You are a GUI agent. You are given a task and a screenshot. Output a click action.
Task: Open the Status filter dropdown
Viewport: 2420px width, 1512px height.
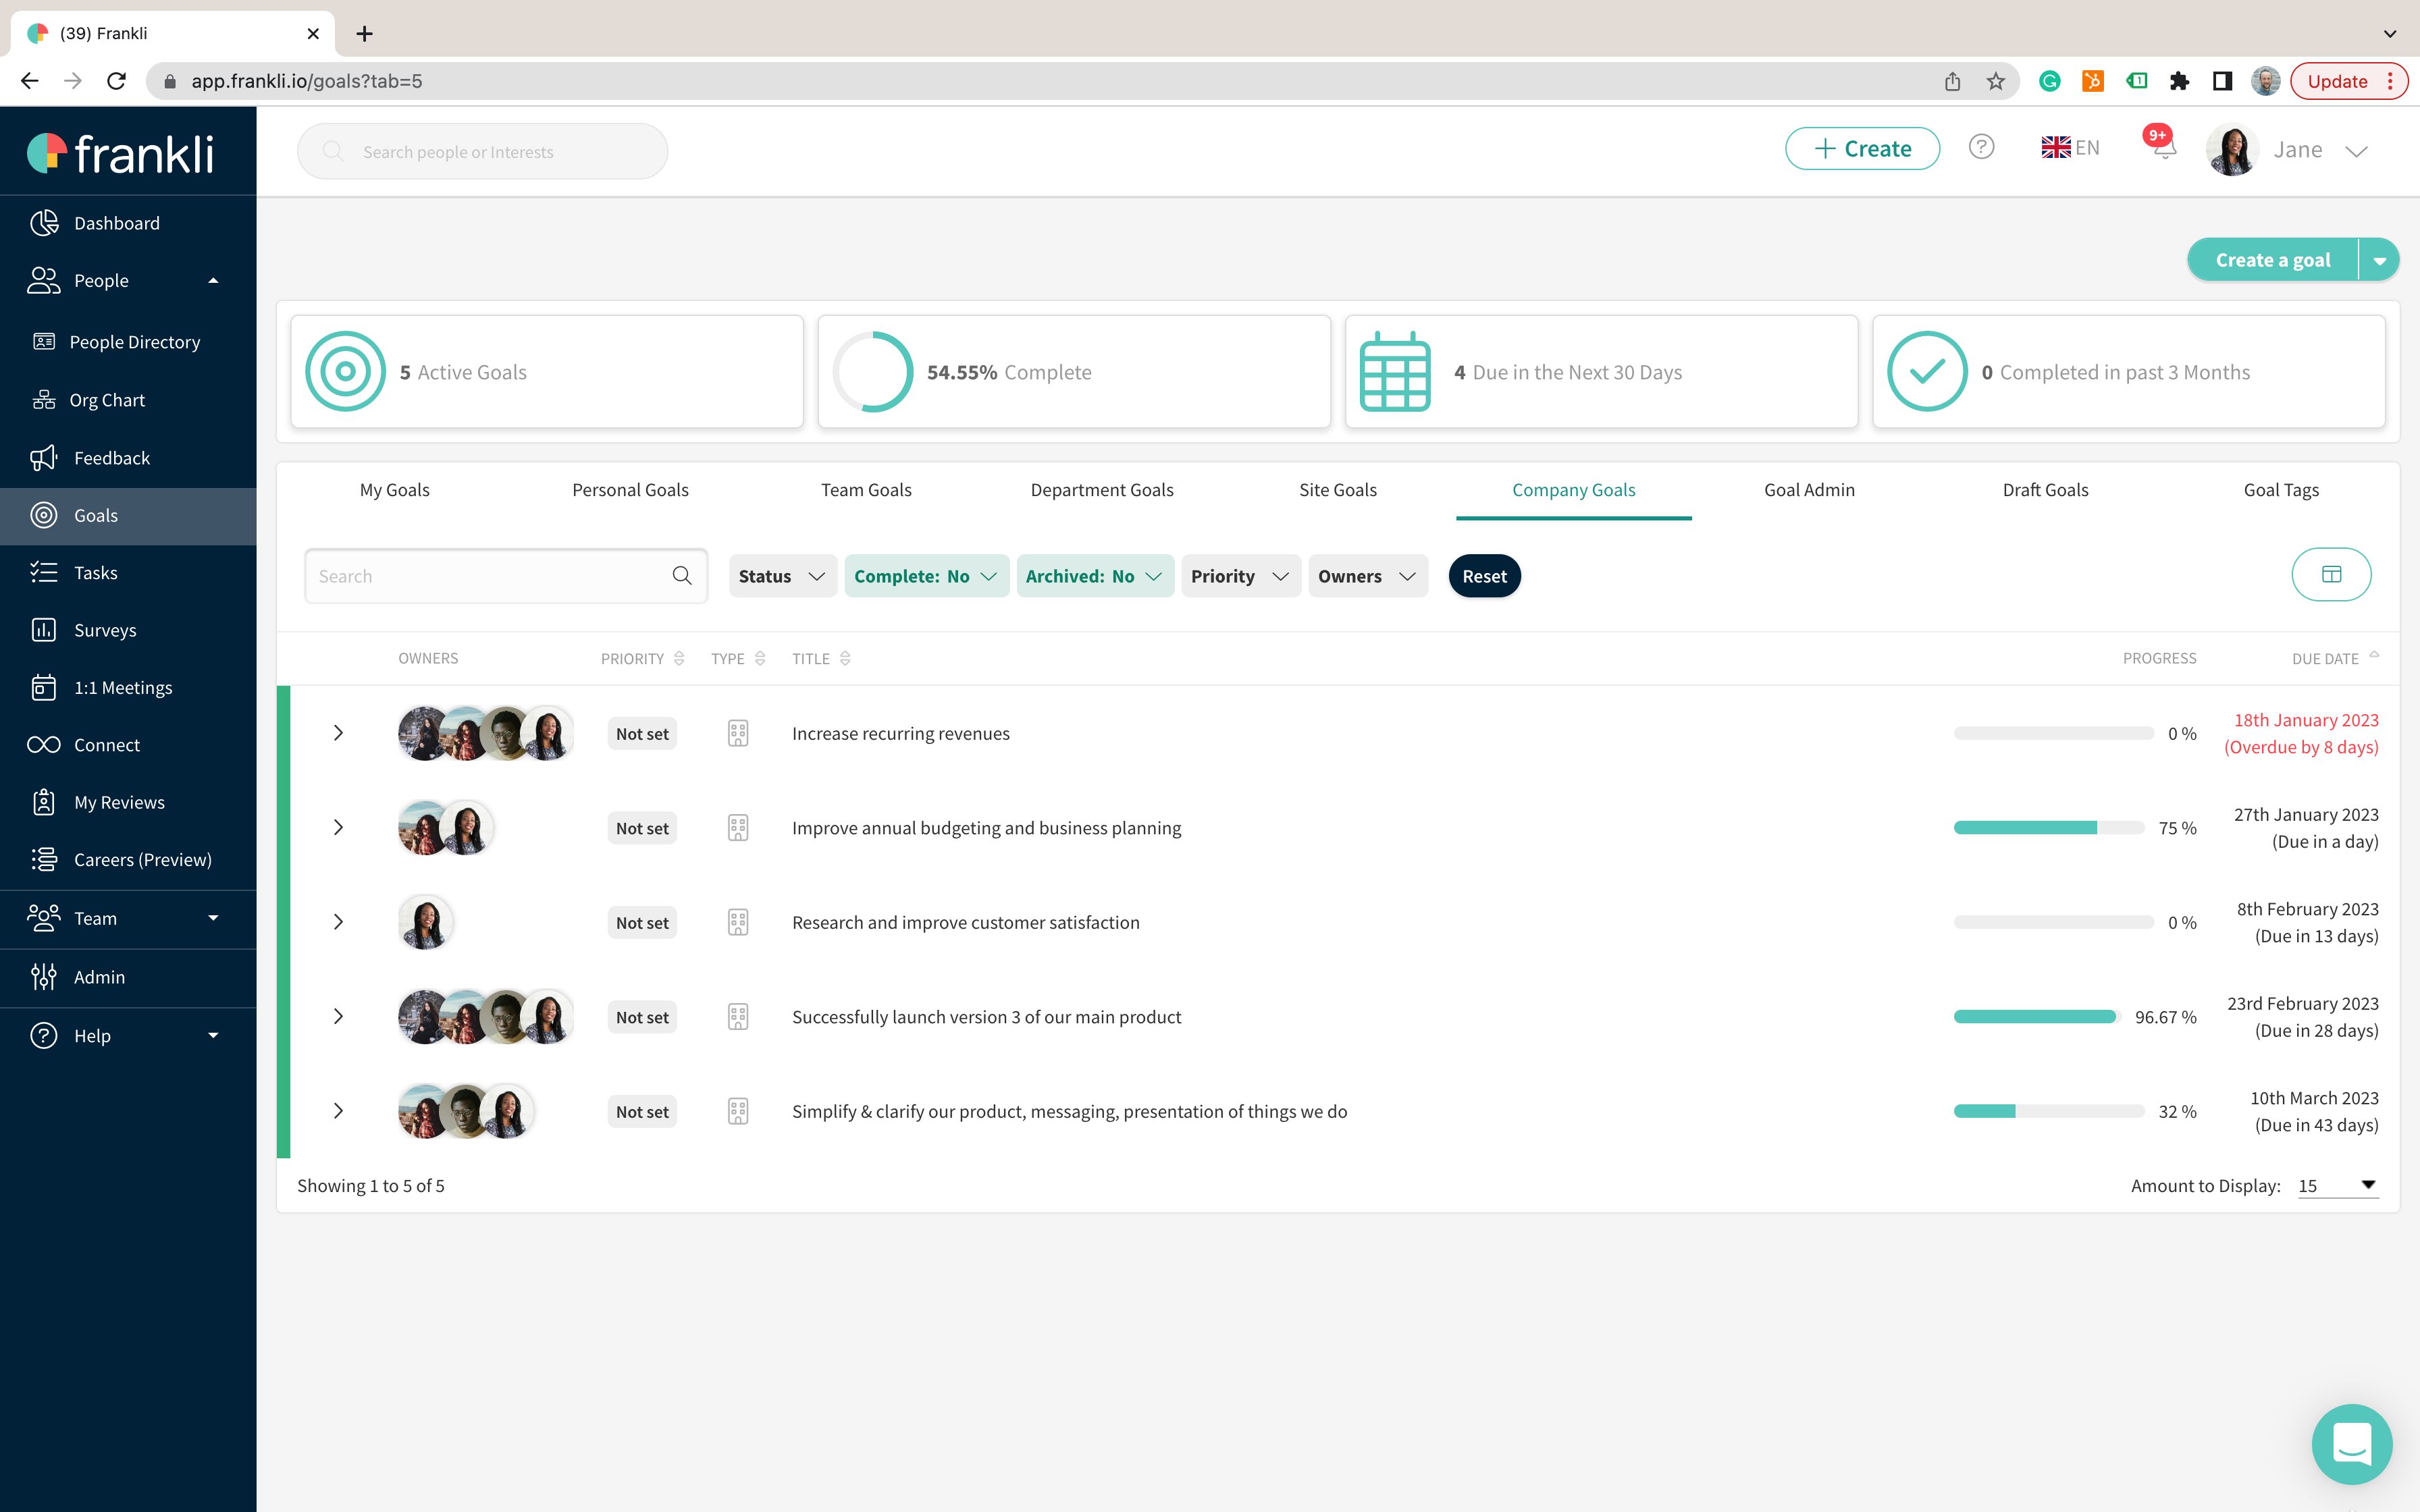(x=782, y=576)
